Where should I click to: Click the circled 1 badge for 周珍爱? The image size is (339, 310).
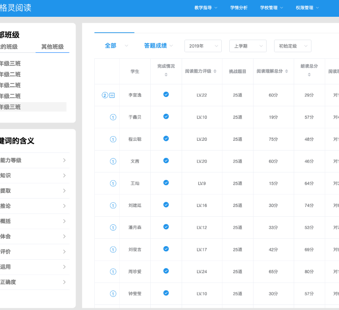[x=113, y=272]
